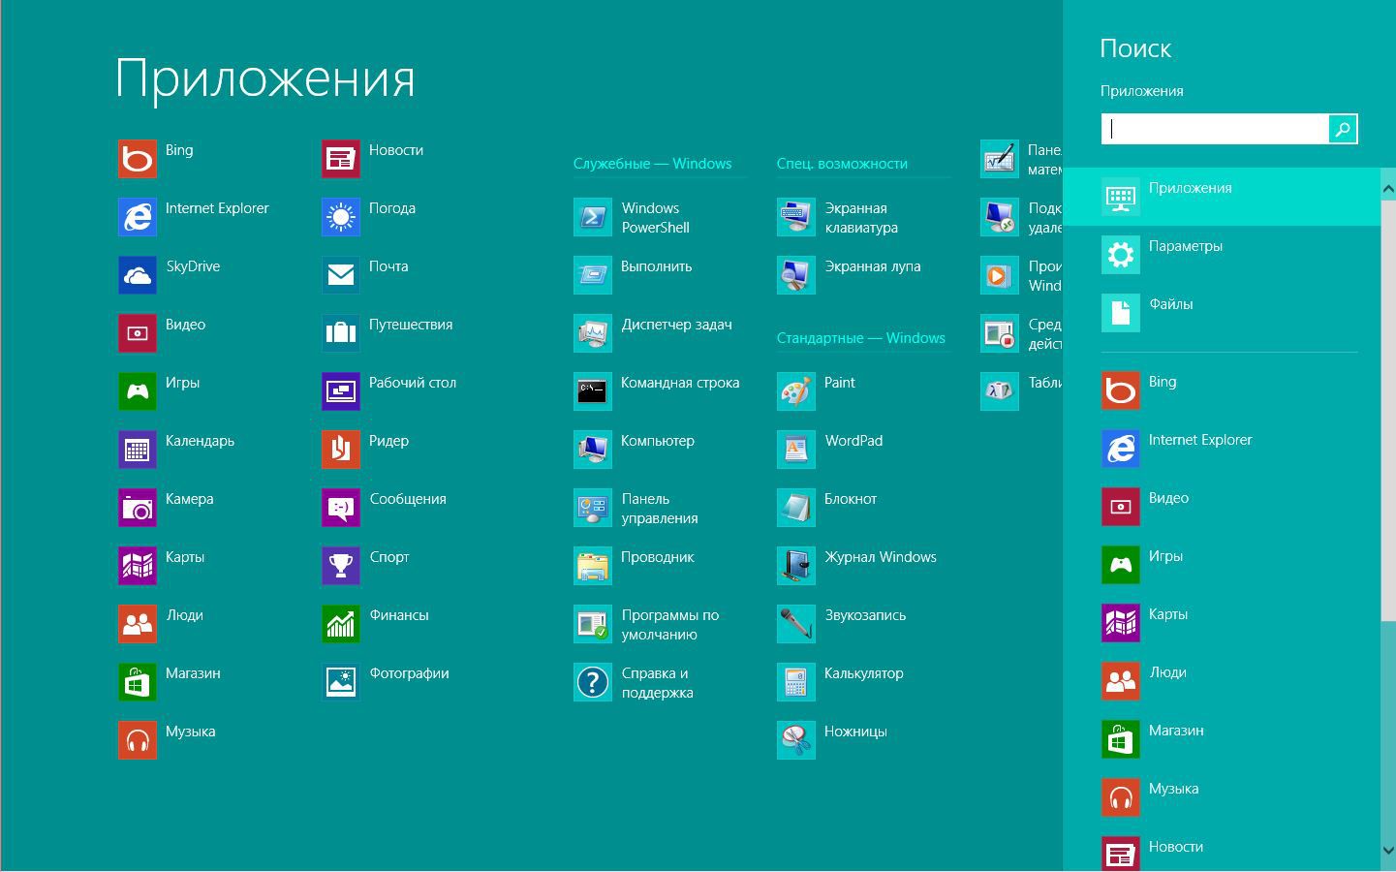Click Search panel scrollbar up arrow
This screenshot has width=1396, height=872.
[1388, 189]
